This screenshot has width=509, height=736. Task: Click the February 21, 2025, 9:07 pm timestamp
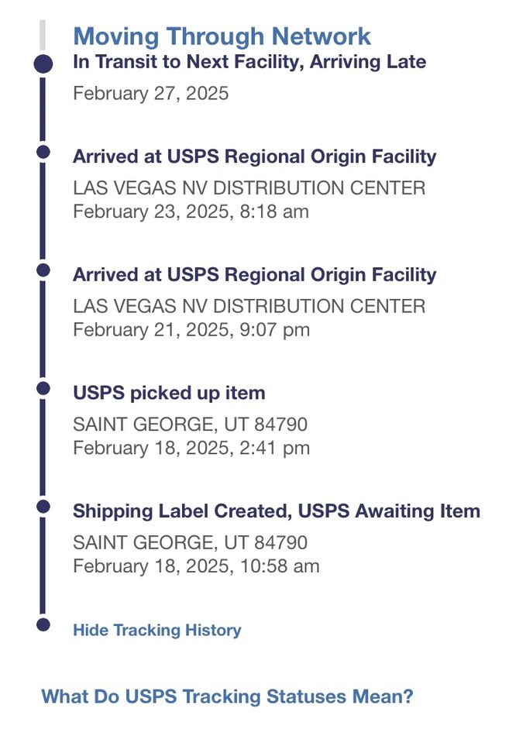(x=191, y=330)
